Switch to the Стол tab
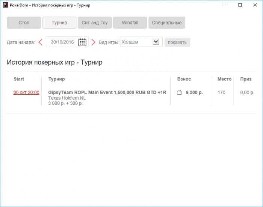This screenshot has height=207, width=263. (x=24, y=23)
